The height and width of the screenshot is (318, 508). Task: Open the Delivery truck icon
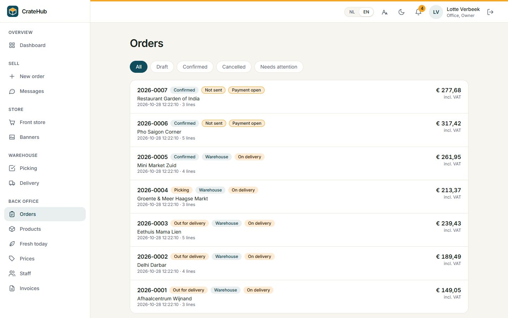tap(12, 183)
